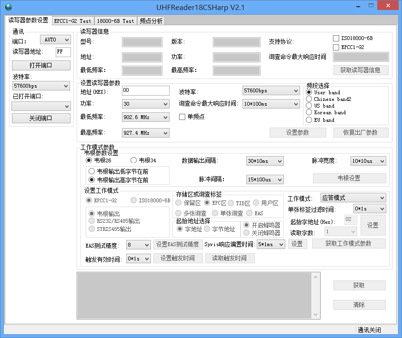Open the Syris响应偏置时间 5*1ms dropdown
This screenshot has height=338, width=402.
click(x=271, y=244)
